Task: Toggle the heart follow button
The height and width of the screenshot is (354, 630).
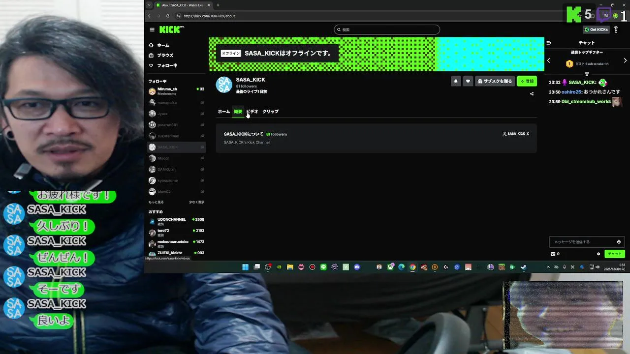Action: click(468, 81)
